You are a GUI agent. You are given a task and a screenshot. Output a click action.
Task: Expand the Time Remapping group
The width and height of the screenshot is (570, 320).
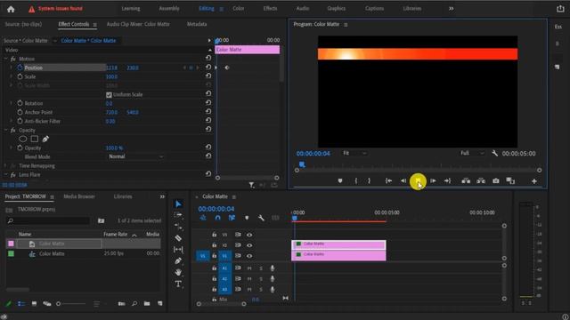pos(6,166)
